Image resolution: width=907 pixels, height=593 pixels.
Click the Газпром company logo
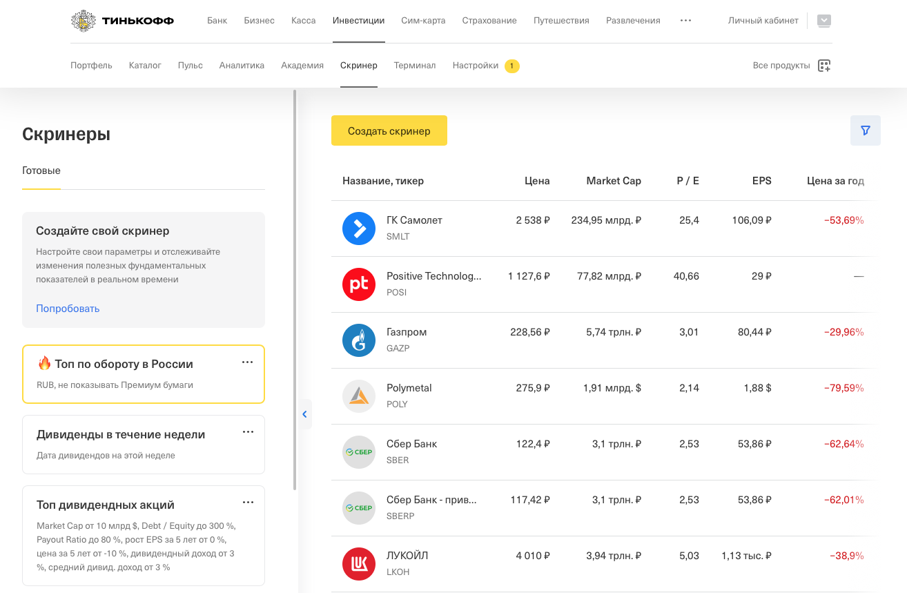359,340
